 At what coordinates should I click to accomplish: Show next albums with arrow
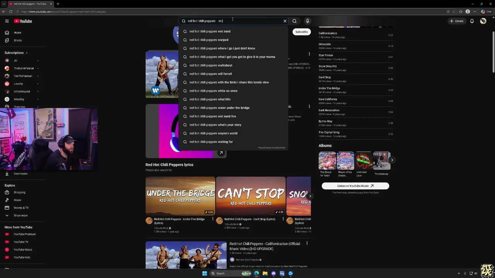tap(392, 160)
